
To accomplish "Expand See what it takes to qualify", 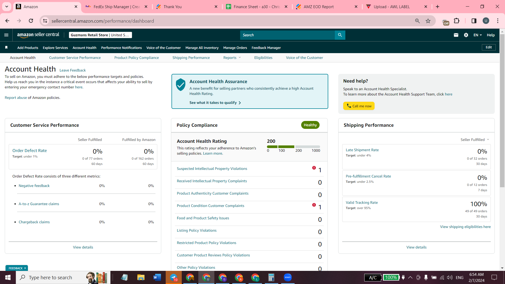I will 215,103.
